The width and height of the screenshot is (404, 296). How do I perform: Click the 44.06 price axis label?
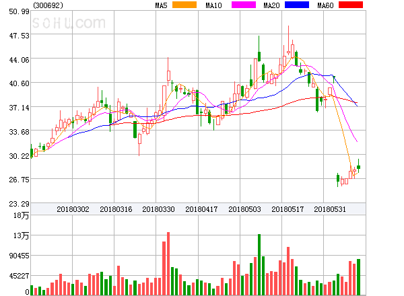point(19,60)
